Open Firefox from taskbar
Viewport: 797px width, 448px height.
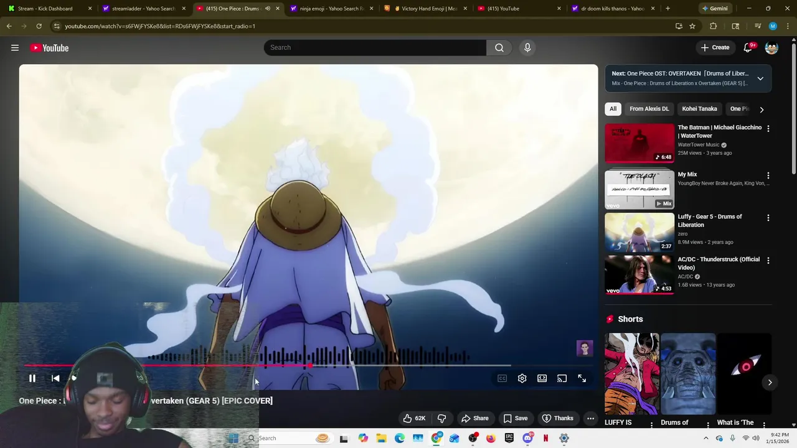[491, 438]
